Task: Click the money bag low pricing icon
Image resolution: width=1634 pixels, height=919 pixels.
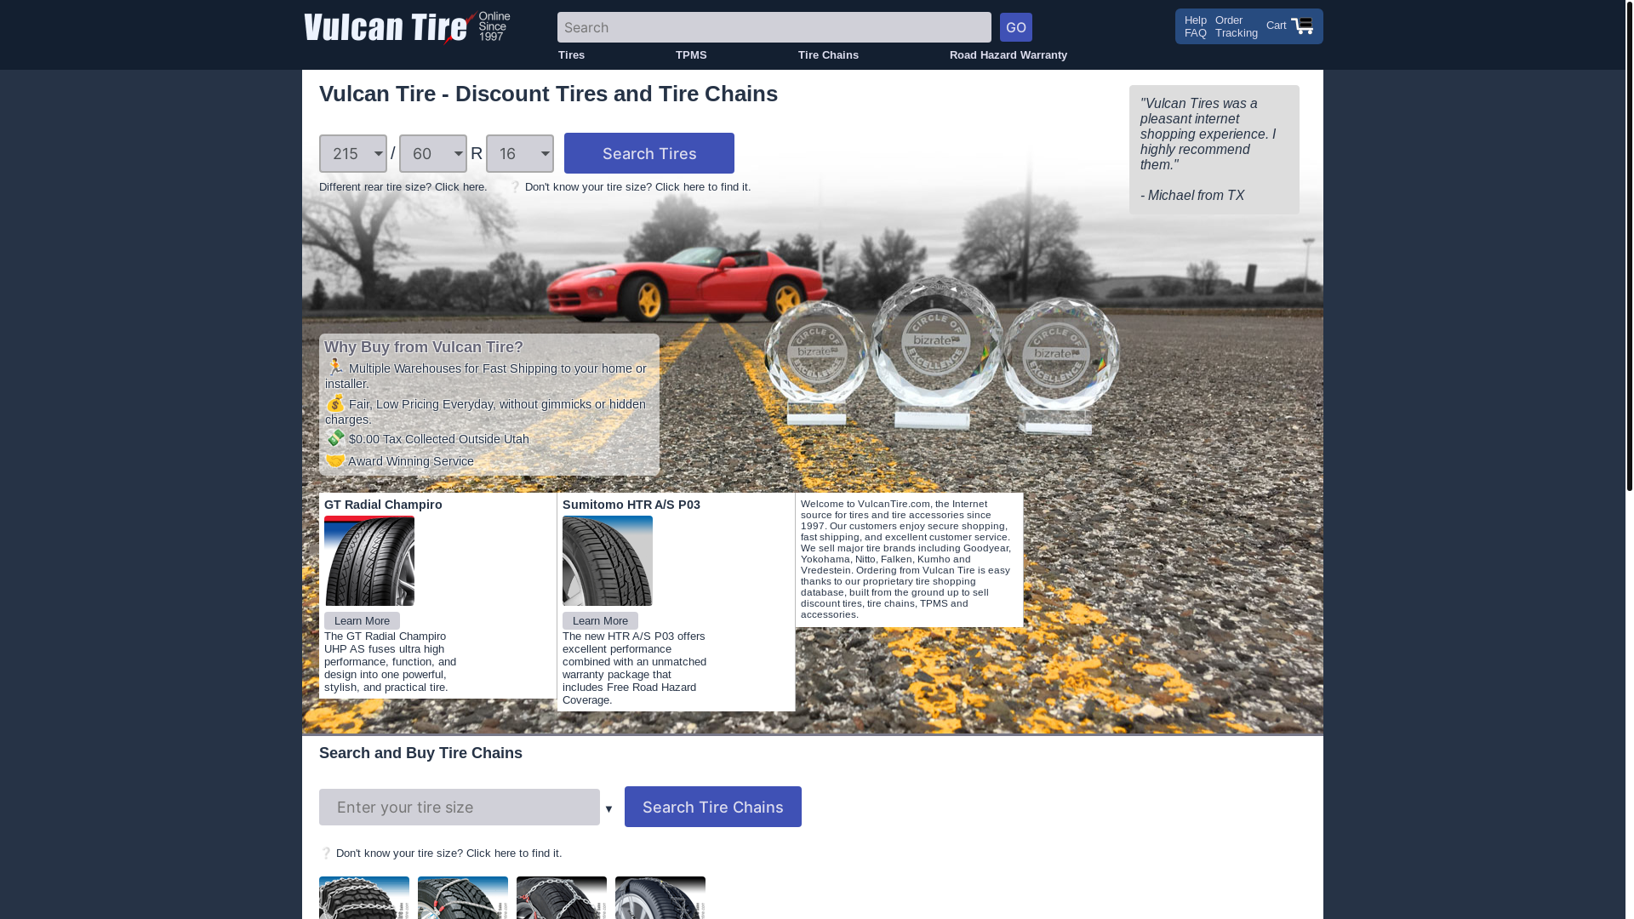Action: [335, 402]
